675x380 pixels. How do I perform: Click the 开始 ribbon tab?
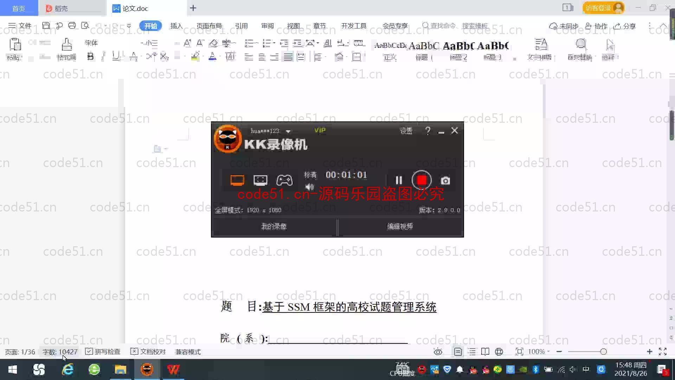click(x=151, y=26)
